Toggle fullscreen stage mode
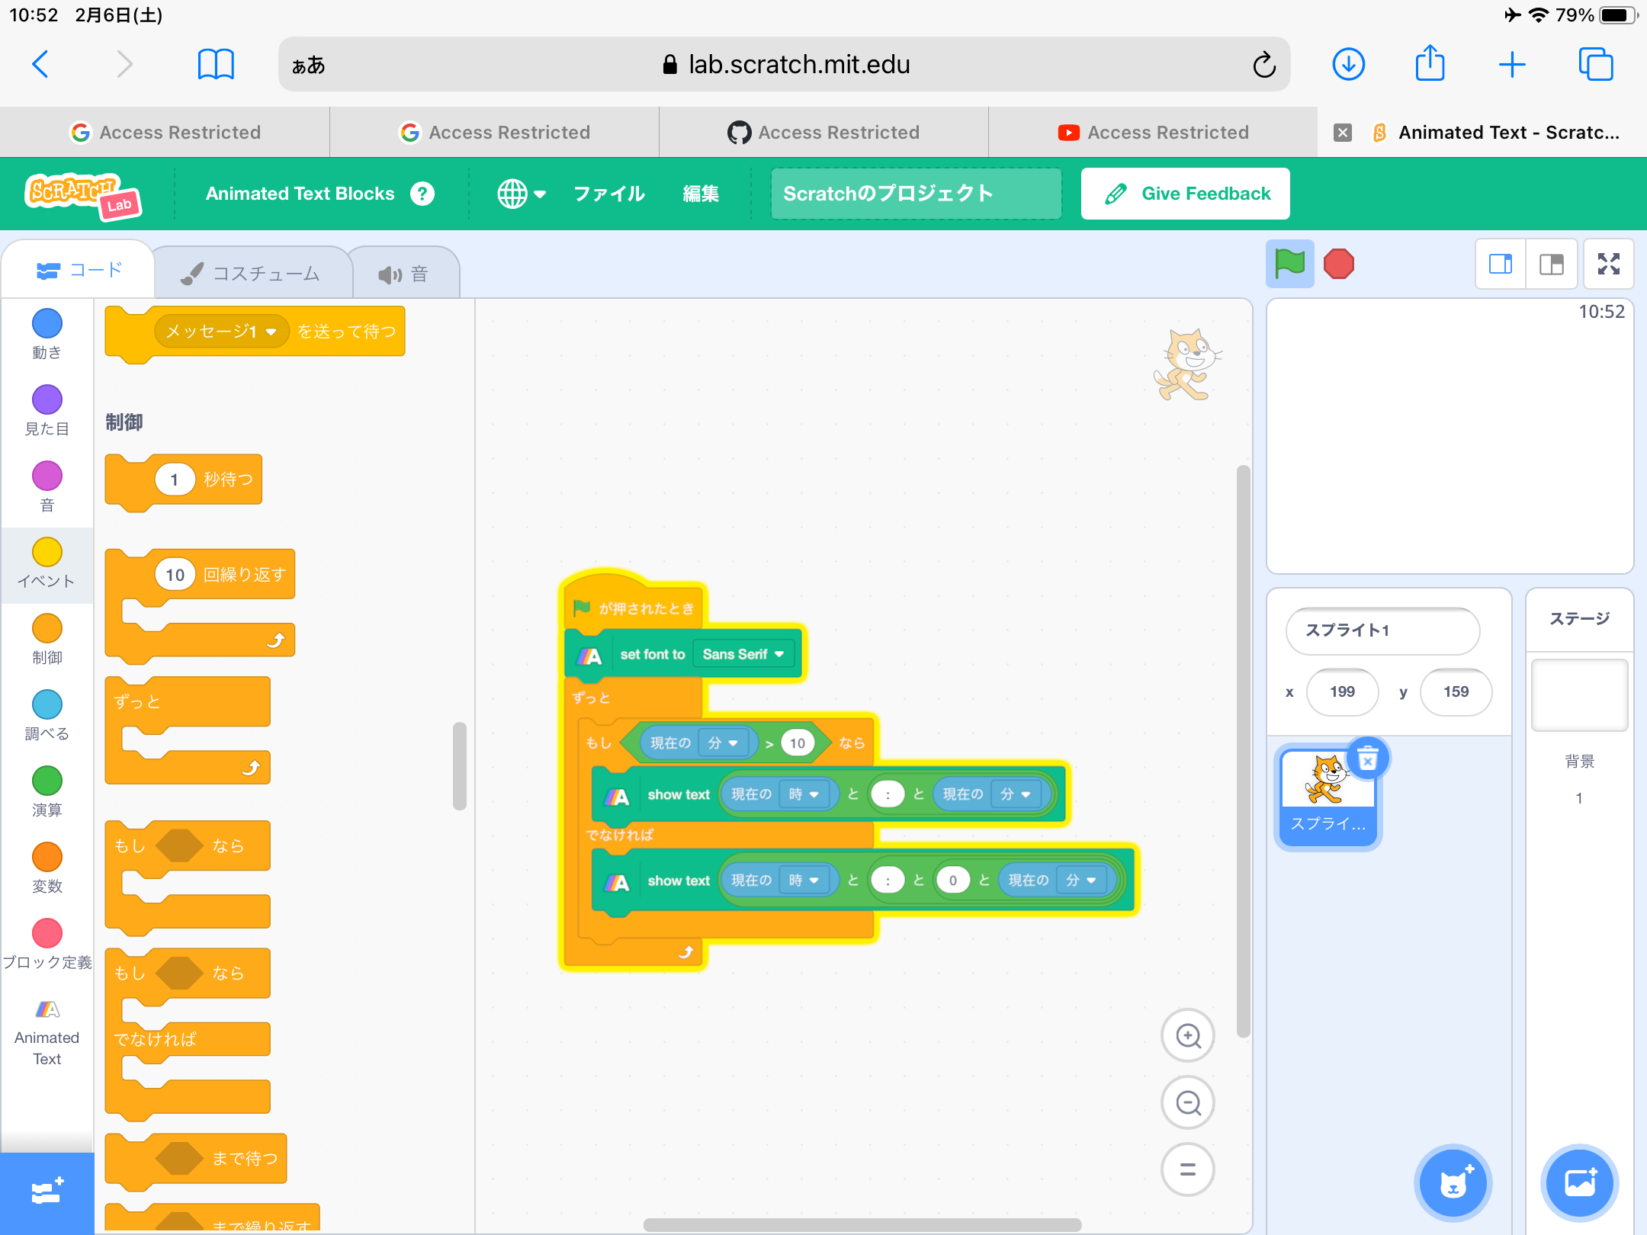1647x1235 pixels. (1609, 264)
